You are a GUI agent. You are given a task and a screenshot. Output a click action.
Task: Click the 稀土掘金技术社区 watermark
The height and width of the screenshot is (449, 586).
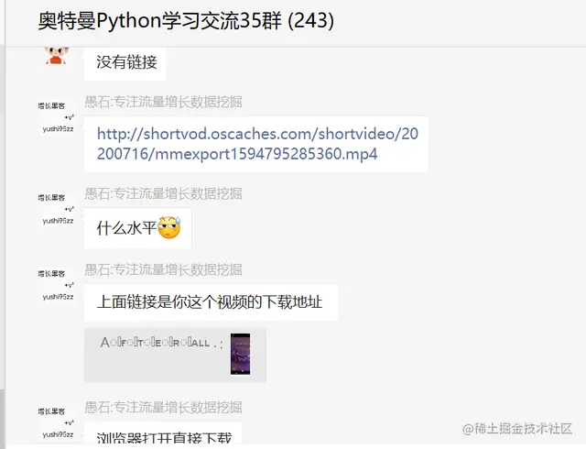(517, 429)
